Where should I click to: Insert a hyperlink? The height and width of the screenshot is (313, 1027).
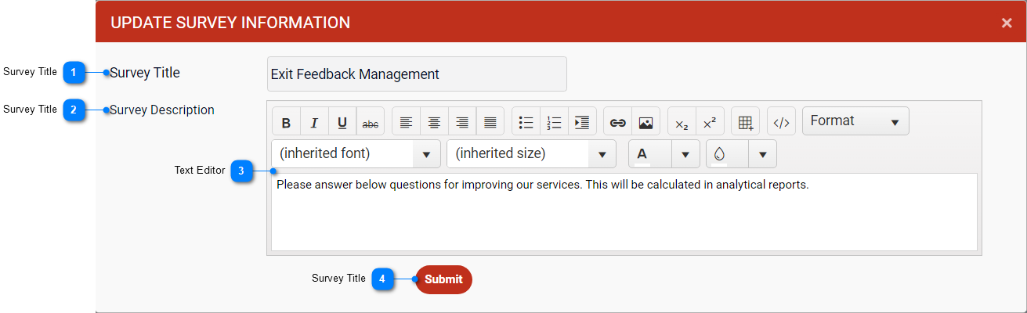pyautogui.click(x=617, y=122)
